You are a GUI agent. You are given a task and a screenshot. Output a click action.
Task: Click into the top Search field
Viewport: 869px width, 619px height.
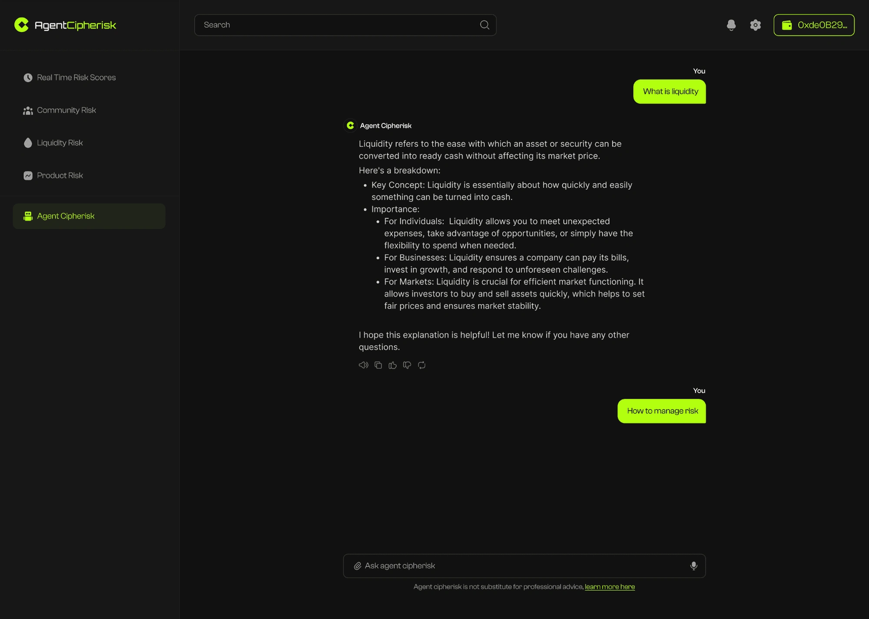pyautogui.click(x=339, y=25)
